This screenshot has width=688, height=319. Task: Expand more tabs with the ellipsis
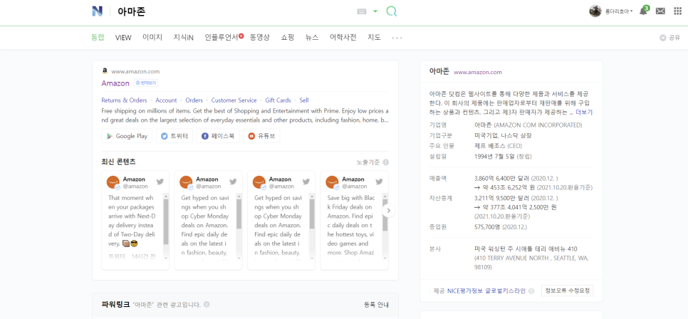pyautogui.click(x=397, y=38)
